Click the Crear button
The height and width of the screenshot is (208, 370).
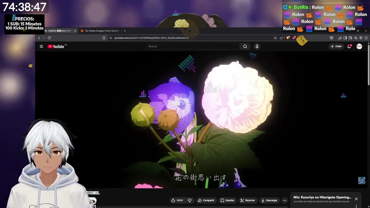336,47
